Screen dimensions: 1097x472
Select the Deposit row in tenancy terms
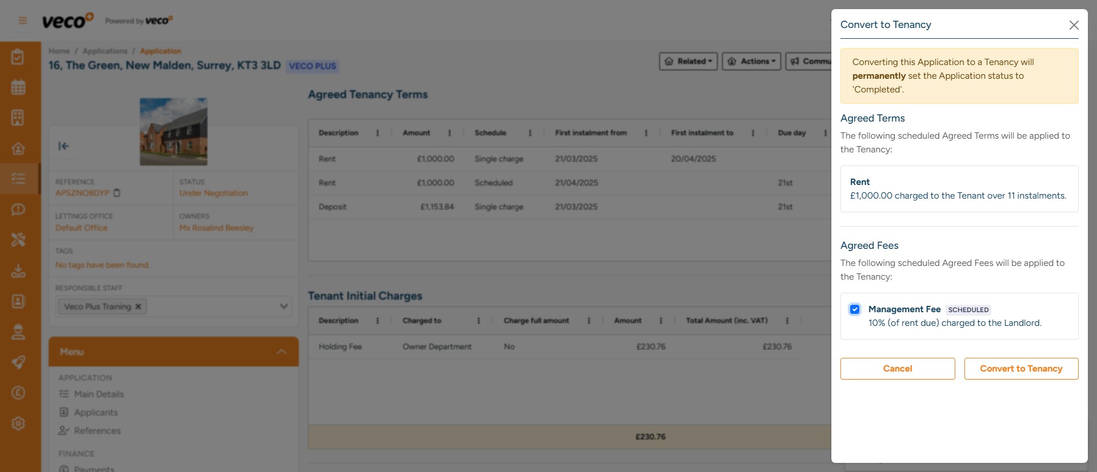(x=569, y=207)
